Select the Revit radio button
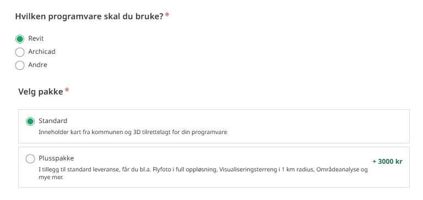The width and height of the screenshot is (423, 200). pyautogui.click(x=20, y=39)
